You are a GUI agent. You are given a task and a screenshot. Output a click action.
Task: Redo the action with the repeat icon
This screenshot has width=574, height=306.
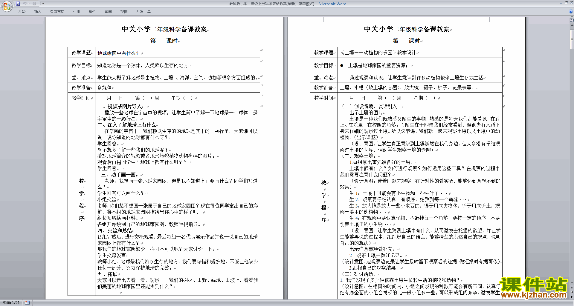pyautogui.click(x=34, y=4)
